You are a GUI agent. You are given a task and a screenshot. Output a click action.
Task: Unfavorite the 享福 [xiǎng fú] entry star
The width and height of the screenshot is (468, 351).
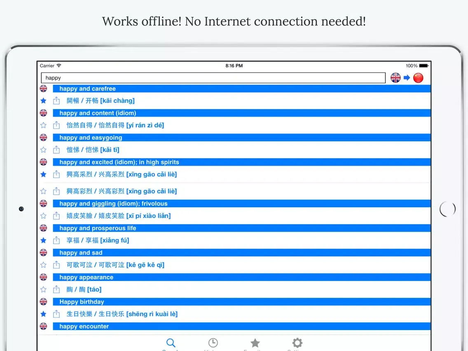click(x=43, y=240)
